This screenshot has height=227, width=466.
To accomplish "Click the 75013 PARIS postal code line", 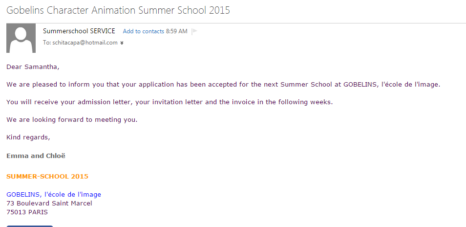I will 27,212.
